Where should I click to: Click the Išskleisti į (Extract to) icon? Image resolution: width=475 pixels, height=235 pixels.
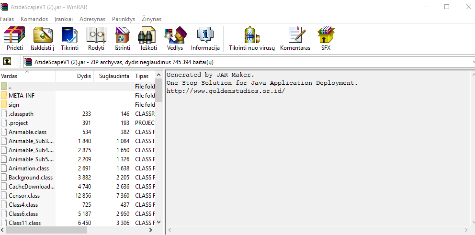[x=43, y=34]
